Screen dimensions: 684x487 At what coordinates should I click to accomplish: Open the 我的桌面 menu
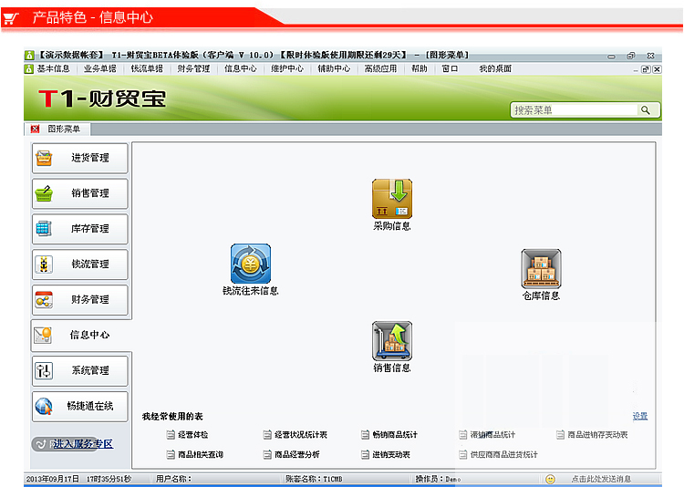(x=495, y=68)
